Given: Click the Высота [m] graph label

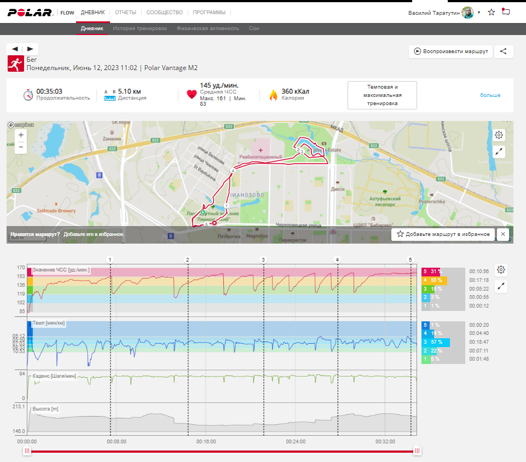Looking at the screenshot, I should [45, 409].
